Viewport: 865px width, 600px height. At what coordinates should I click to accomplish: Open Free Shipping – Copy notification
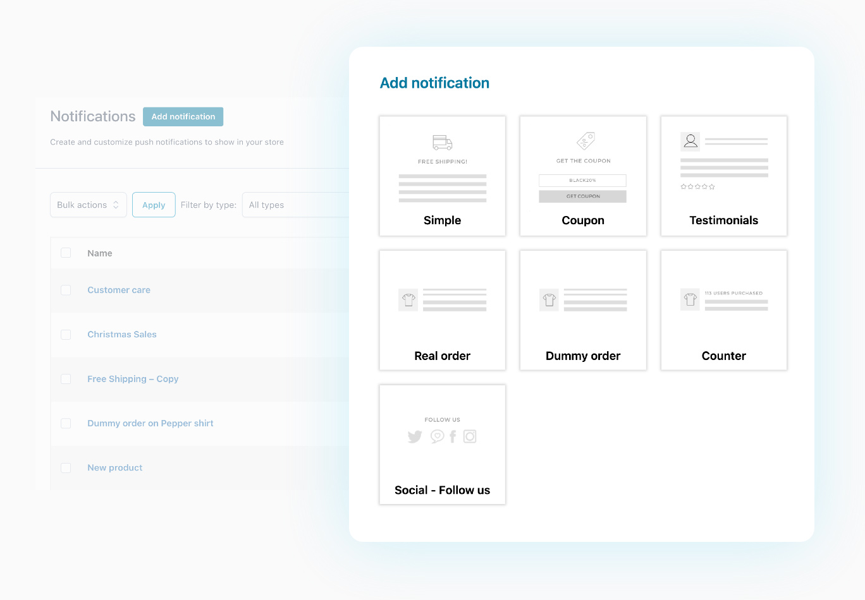pos(133,379)
